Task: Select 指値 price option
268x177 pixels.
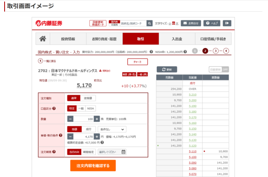Action: tap(75, 129)
